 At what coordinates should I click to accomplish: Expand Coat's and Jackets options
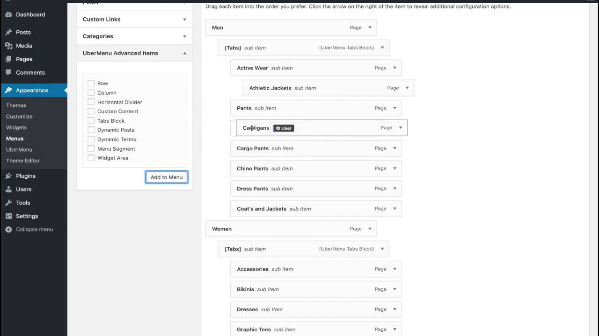[x=394, y=209]
